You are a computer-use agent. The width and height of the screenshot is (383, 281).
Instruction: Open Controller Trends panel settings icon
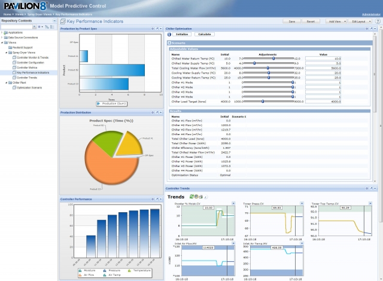[367, 188]
